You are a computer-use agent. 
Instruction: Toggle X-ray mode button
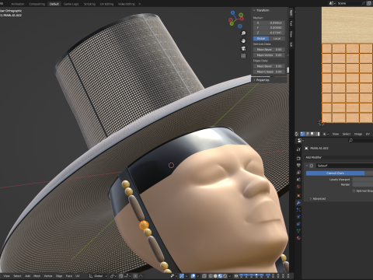pyautogui.click(x=204, y=276)
